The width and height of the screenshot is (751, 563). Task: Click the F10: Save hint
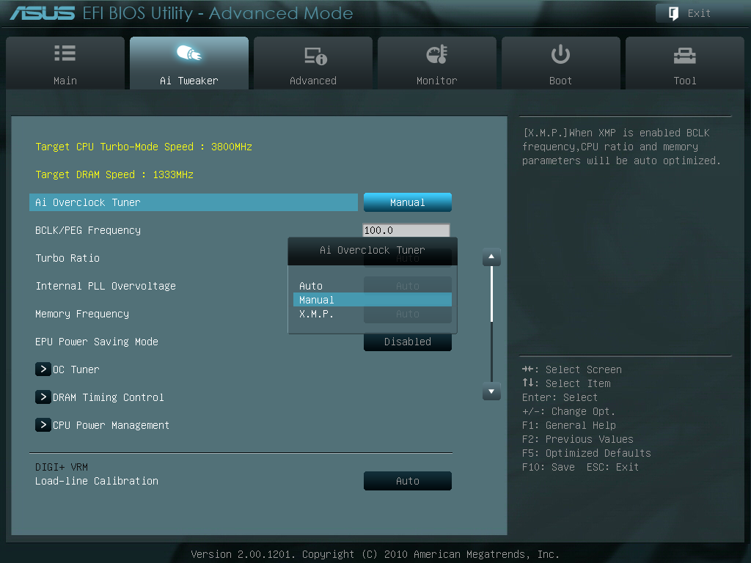tap(549, 467)
